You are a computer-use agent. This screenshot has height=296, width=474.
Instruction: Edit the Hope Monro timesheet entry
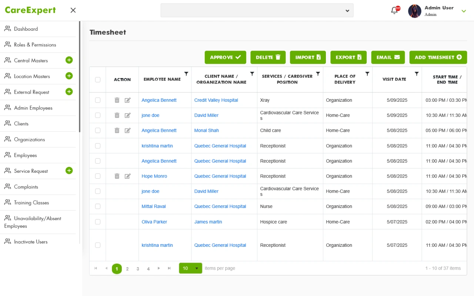(x=128, y=176)
